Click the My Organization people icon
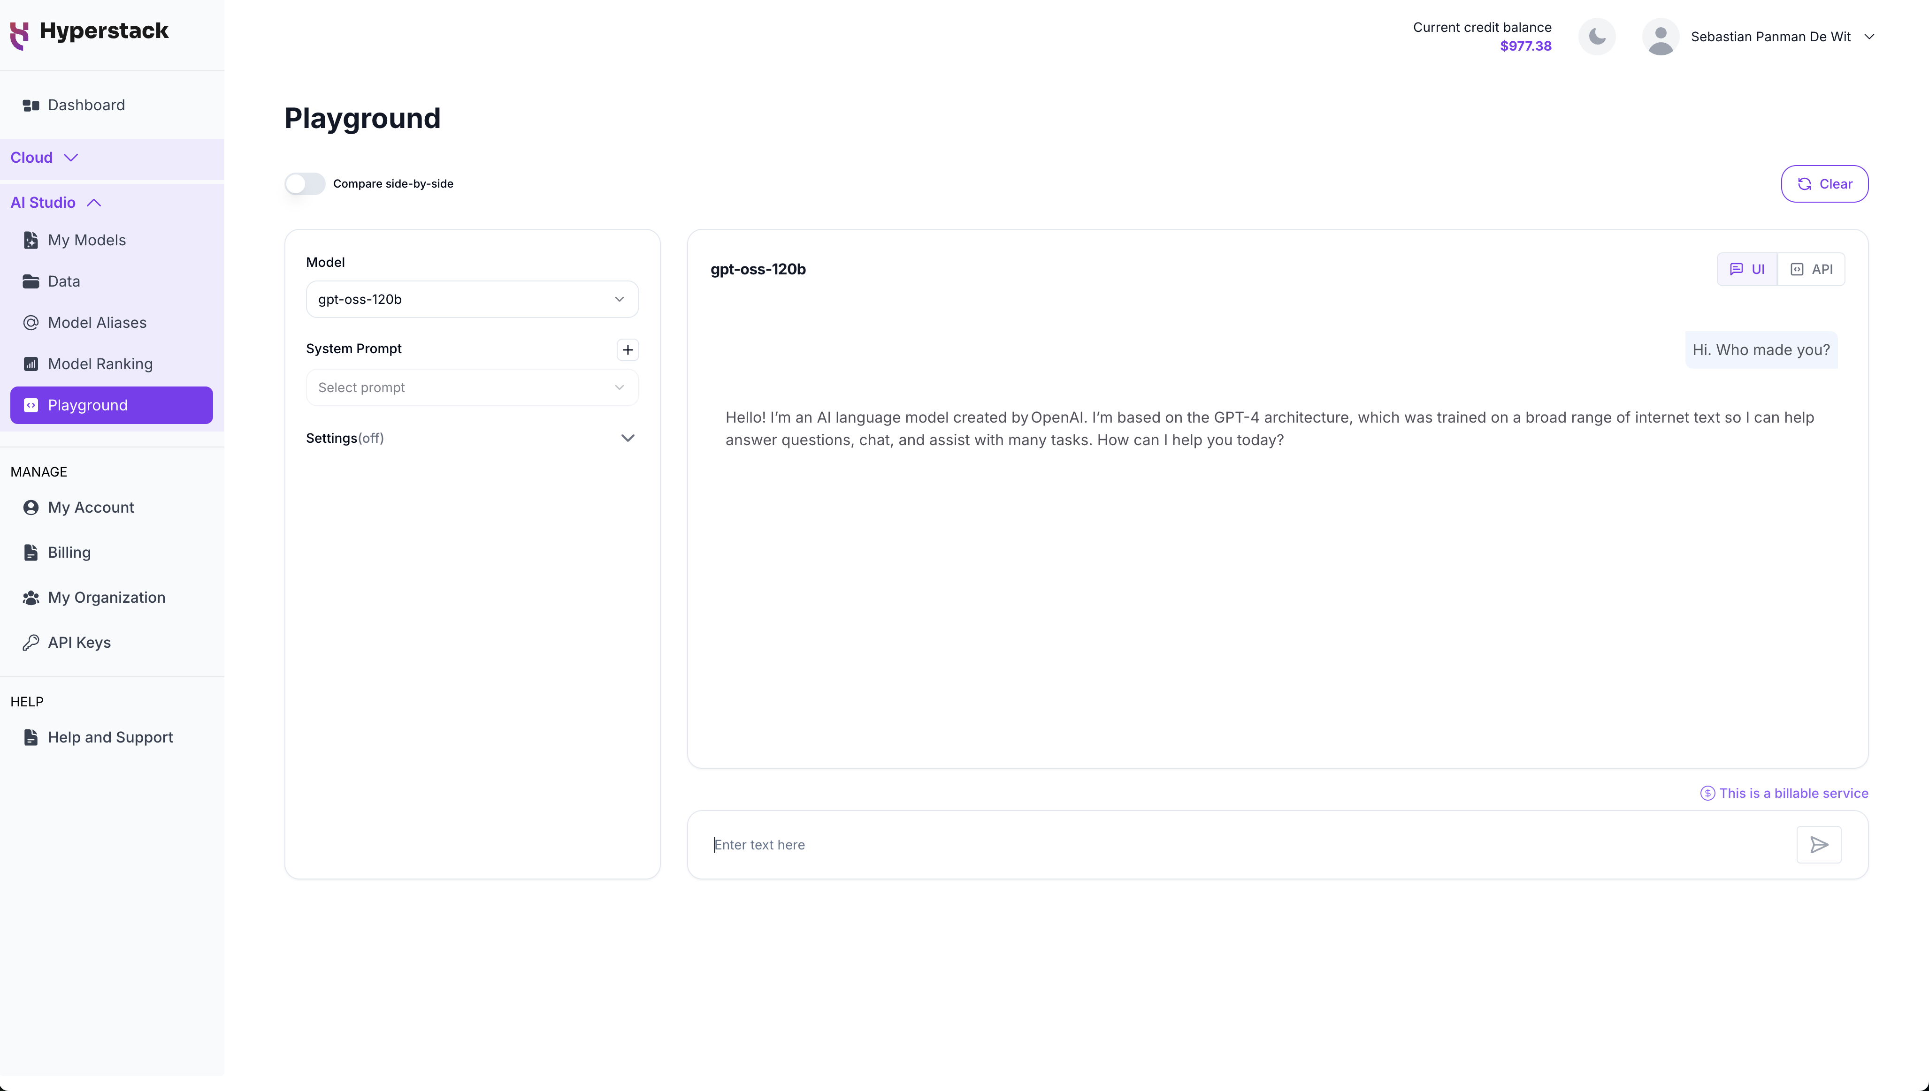Screen dimensions: 1929x1091 (x=31, y=598)
